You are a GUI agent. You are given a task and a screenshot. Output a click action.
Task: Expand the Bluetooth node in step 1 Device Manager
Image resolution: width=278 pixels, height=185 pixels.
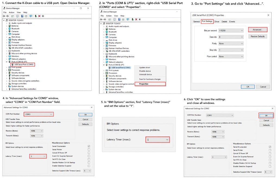tap(7, 29)
